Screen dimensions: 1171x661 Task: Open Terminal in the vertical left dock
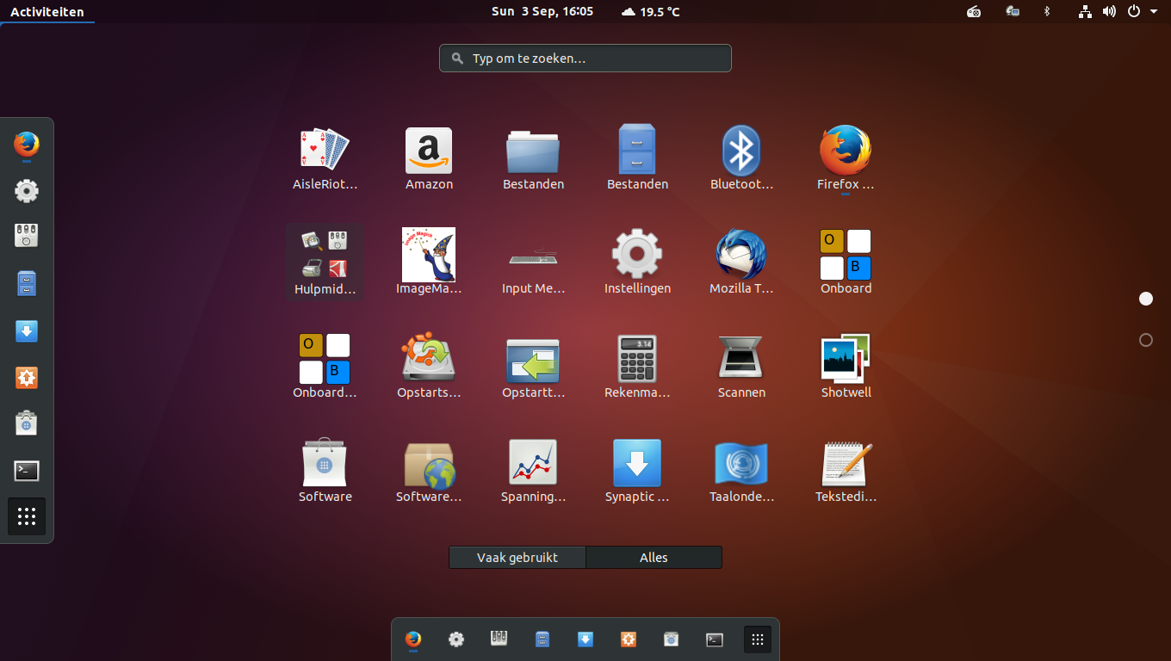click(x=27, y=470)
